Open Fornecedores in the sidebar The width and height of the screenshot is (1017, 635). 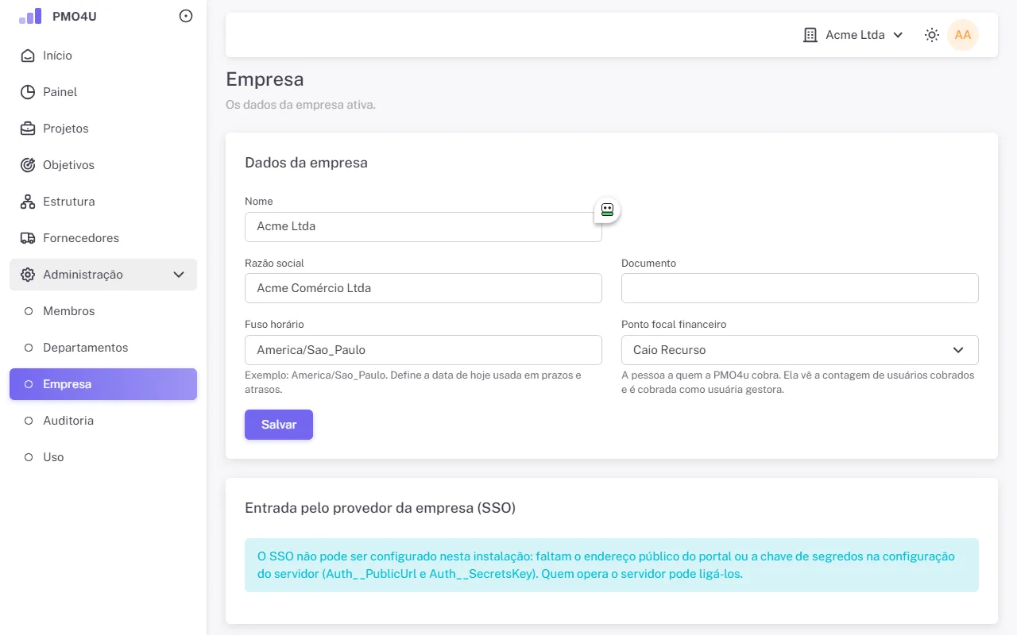[103, 238]
